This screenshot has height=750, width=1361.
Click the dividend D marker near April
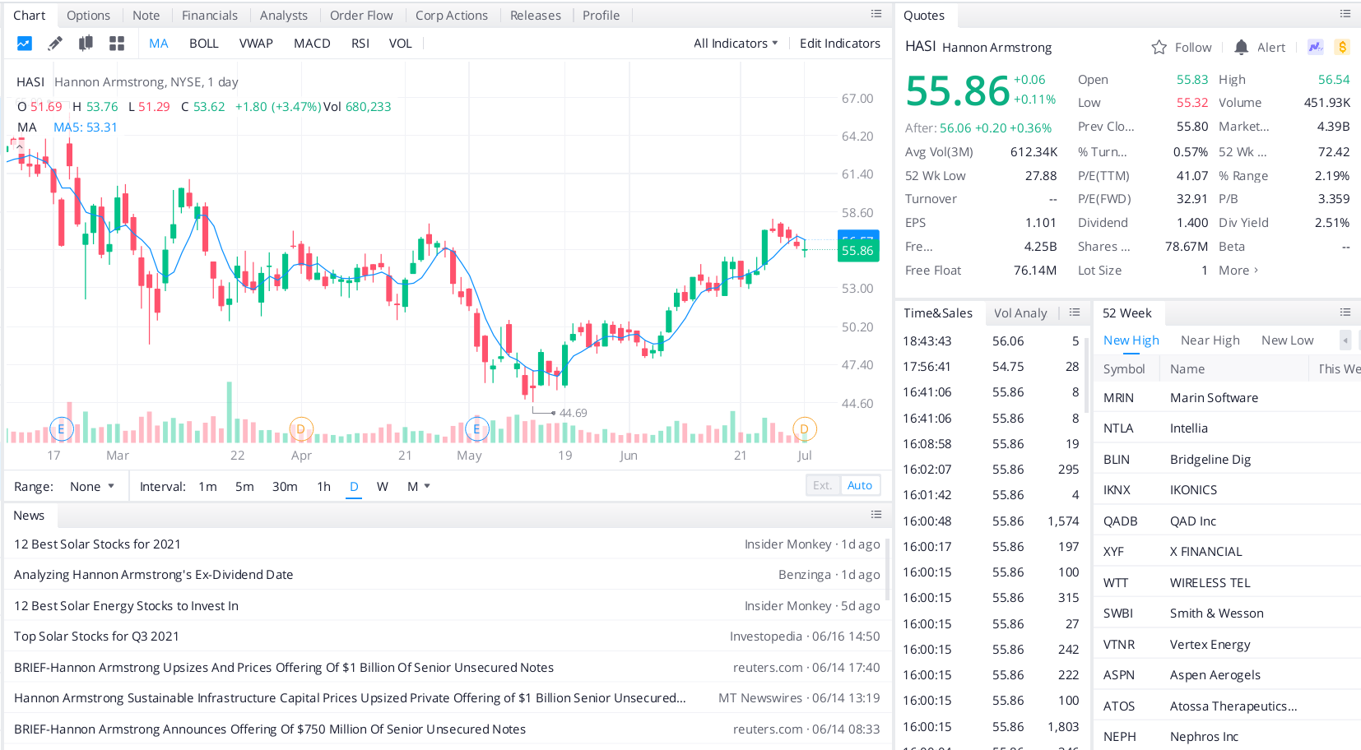point(301,428)
